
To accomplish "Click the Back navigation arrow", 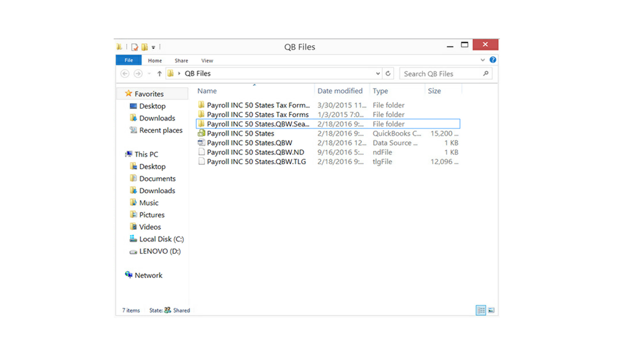I will click(x=125, y=73).
